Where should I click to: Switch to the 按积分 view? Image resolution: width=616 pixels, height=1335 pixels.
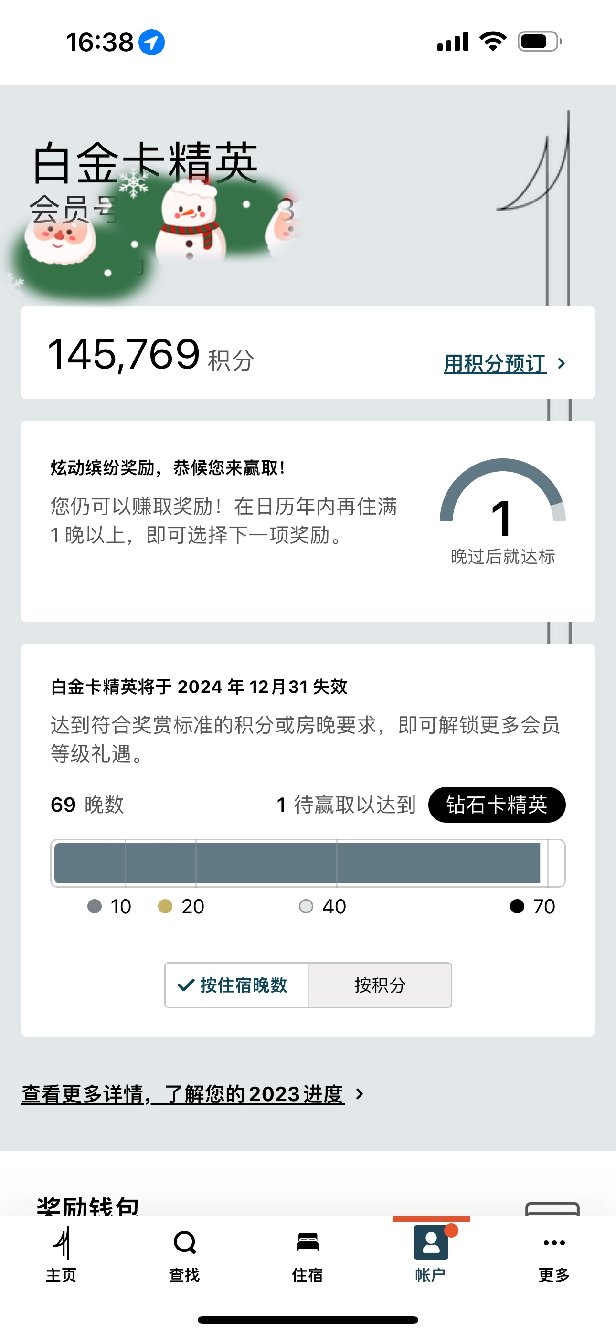click(380, 985)
